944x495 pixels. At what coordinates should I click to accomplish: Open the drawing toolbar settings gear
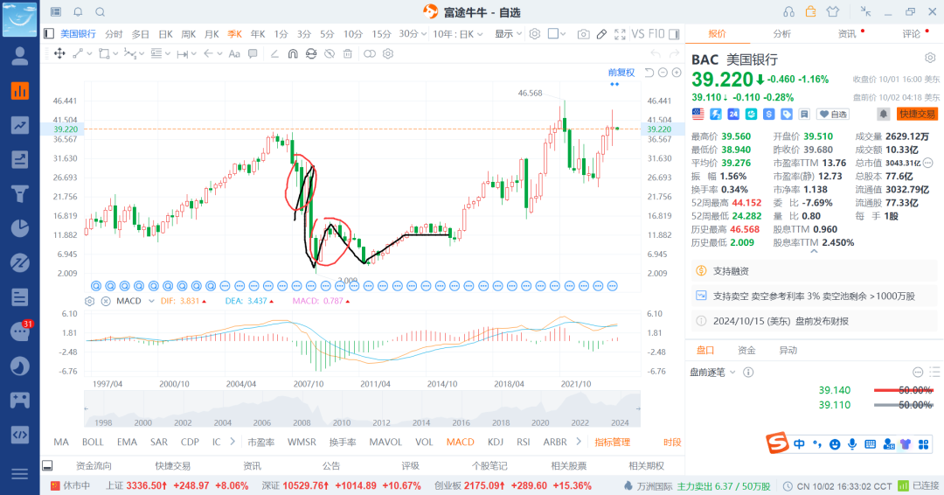pyautogui.click(x=388, y=53)
